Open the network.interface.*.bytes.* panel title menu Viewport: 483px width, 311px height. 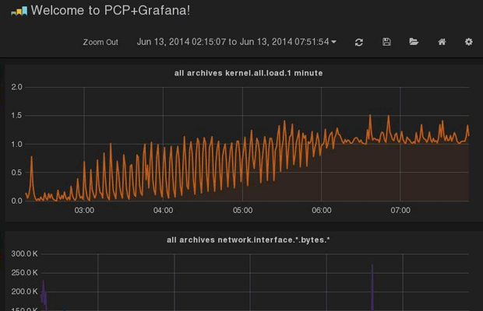coord(248,240)
